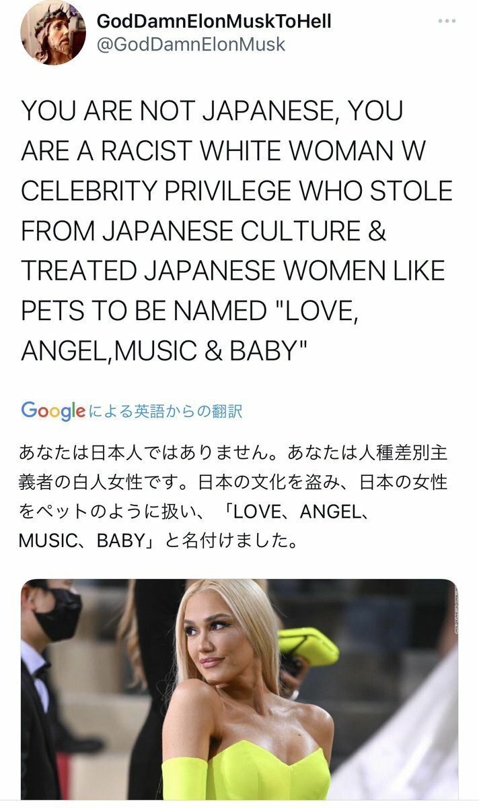The height and width of the screenshot is (808, 479).
Task: Click the final line ANGEL,MUSIC & BABY"
Action: (164, 351)
